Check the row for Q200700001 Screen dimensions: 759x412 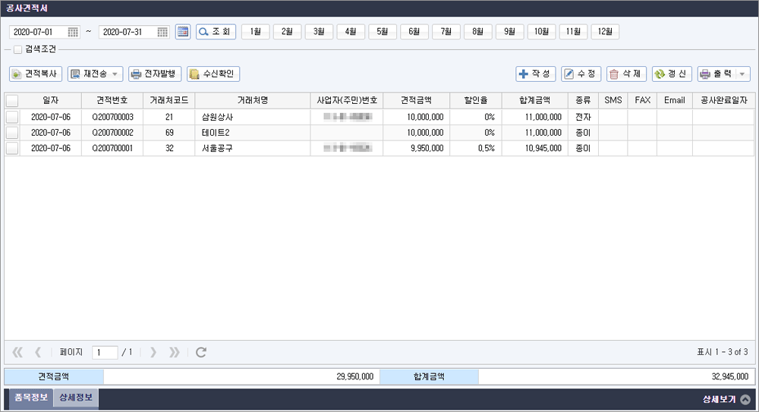pyautogui.click(x=12, y=148)
